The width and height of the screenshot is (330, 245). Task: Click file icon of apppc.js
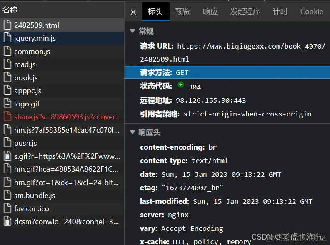click(7, 90)
